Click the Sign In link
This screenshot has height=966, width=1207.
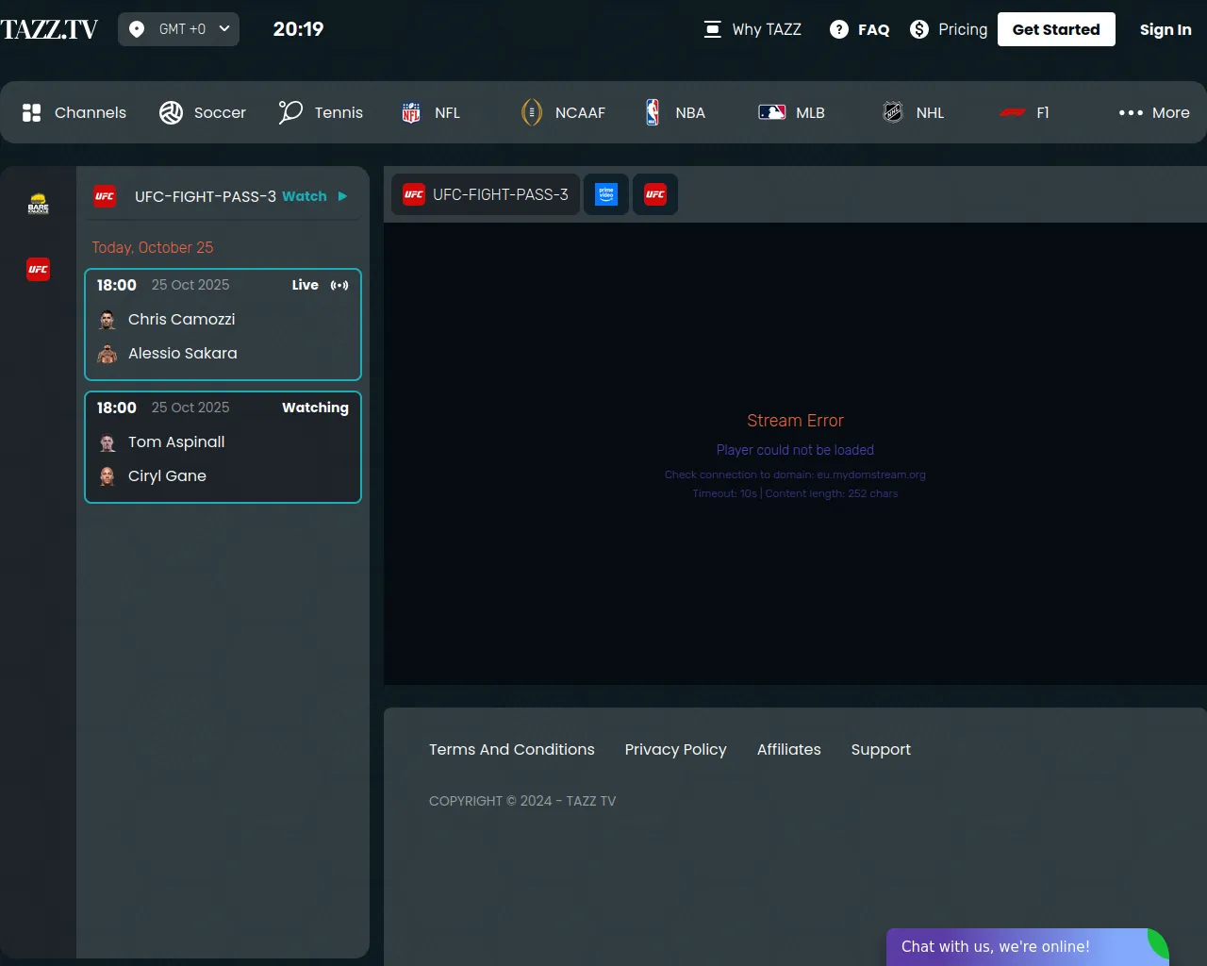[1165, 29]
